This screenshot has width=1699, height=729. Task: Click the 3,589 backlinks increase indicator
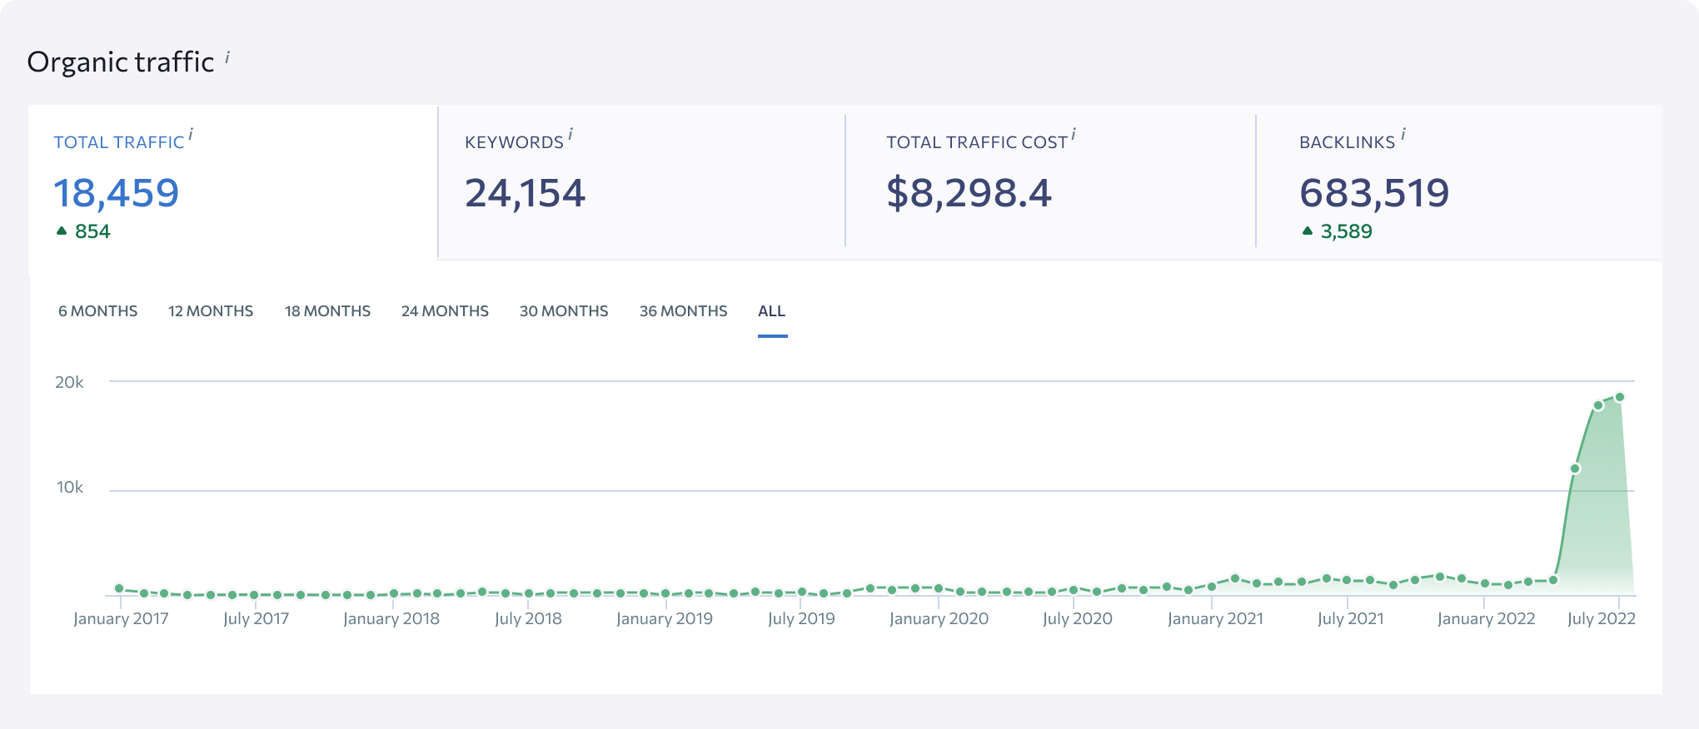(x=1338, y=231)
